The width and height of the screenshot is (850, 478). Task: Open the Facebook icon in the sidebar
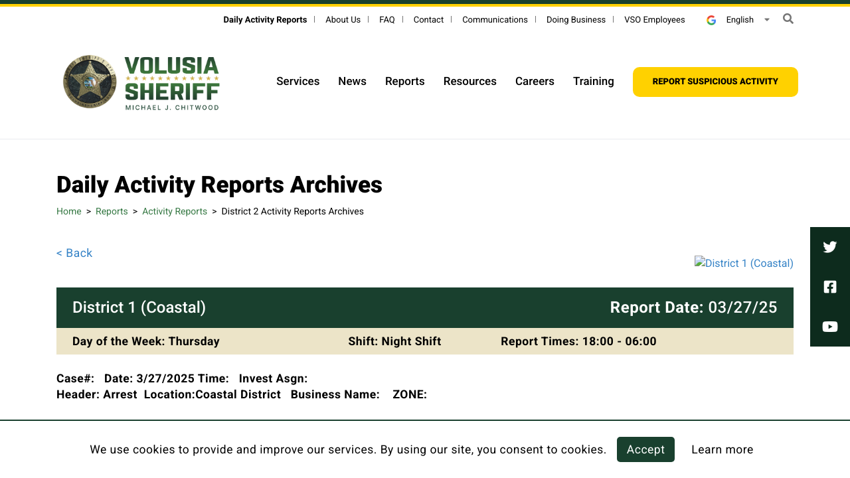[x=829, y=286]
